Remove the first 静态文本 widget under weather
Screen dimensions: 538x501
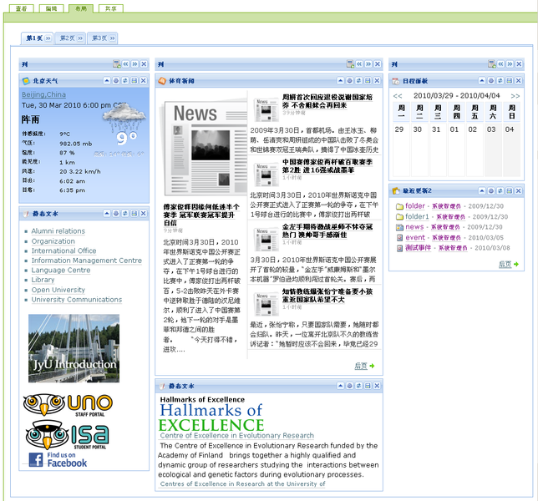pos(144,213)
